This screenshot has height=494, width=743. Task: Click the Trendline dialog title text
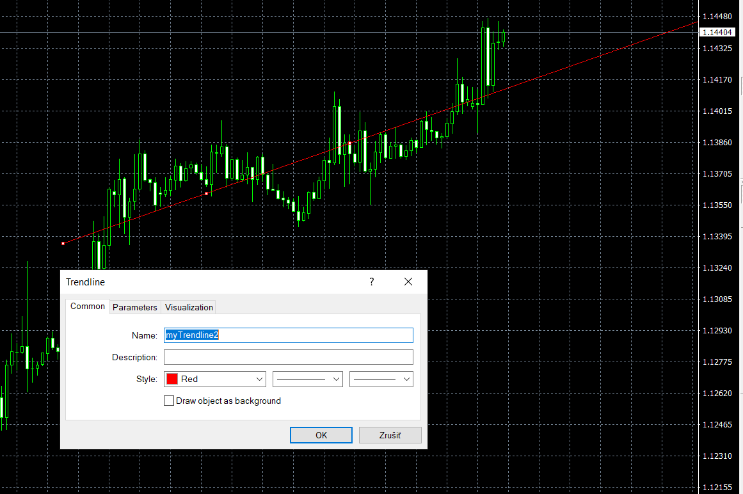(85, 282)
